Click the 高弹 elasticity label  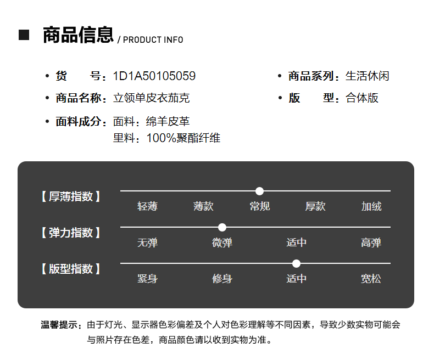(371, 243)
